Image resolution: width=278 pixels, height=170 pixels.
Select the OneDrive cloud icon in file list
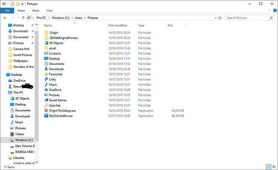click(46, 90)
